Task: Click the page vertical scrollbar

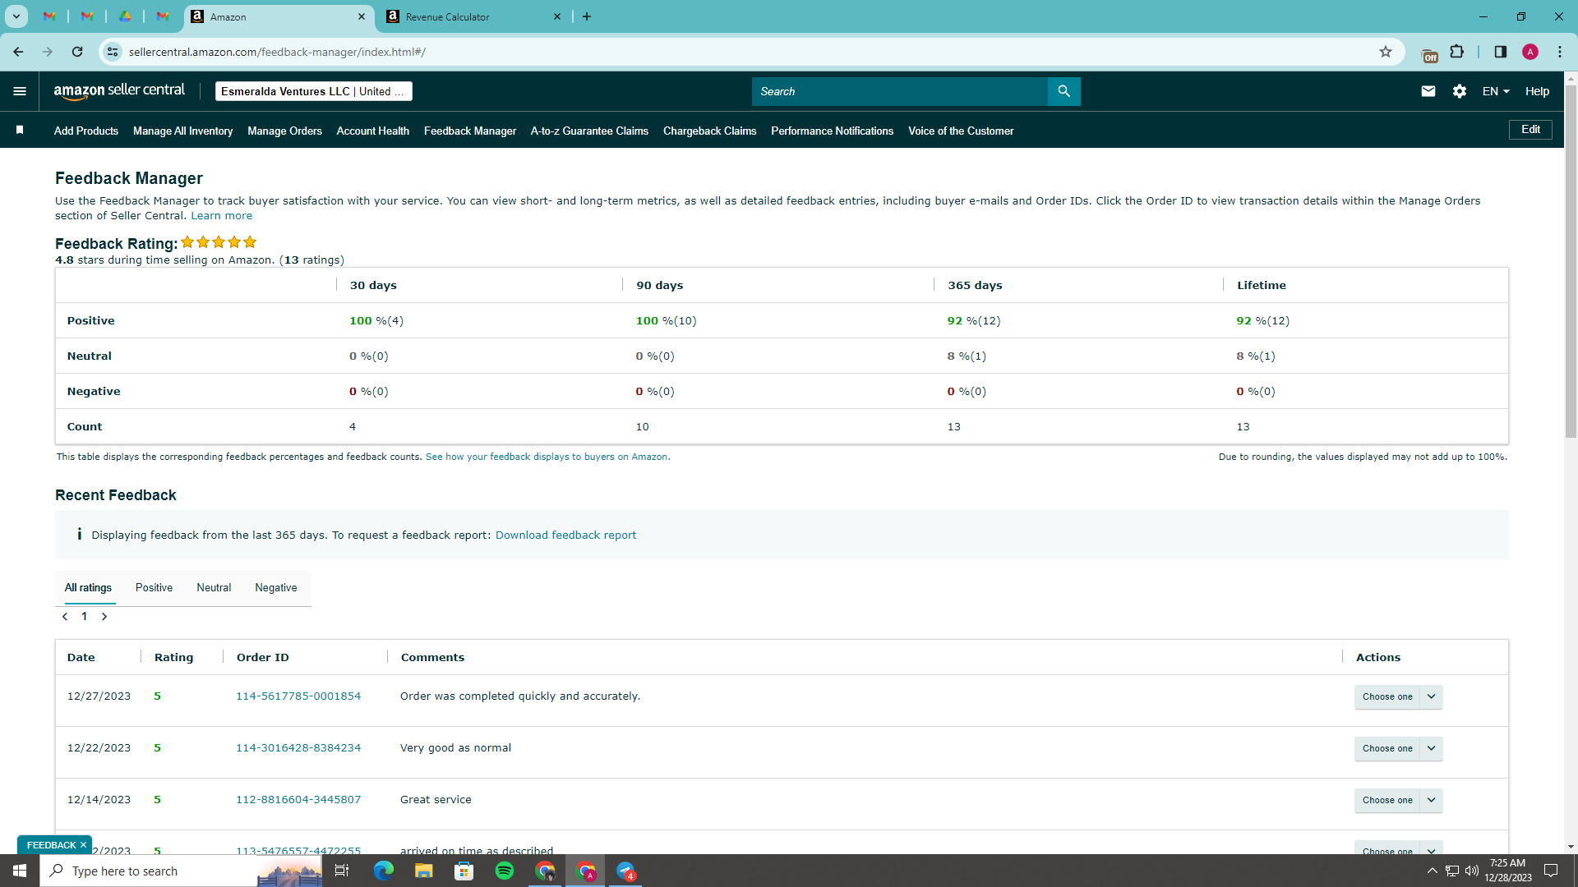Action: tap(1571, 263)
